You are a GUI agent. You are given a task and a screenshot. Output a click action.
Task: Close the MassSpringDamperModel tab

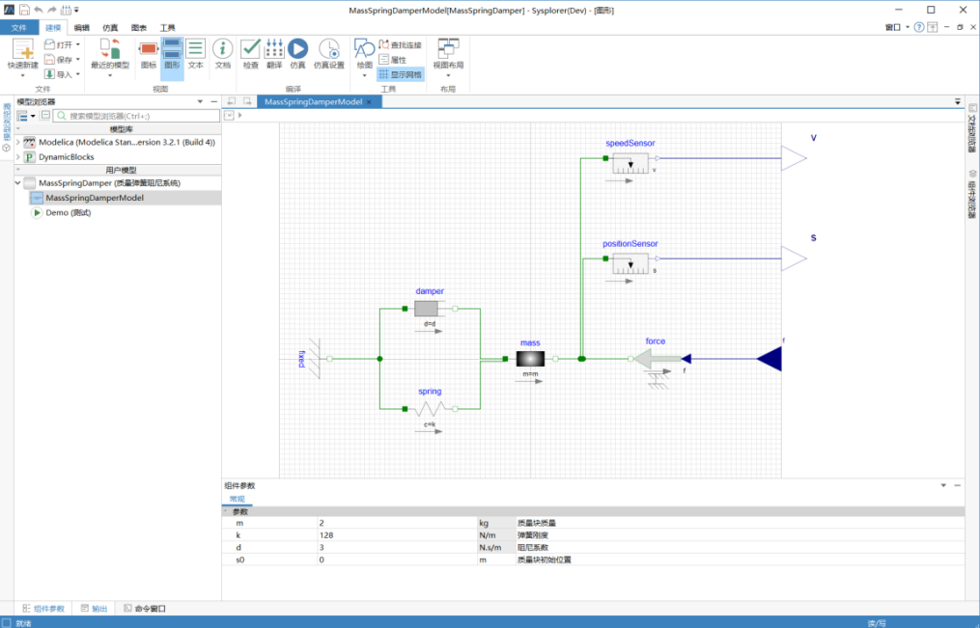pos(369,101)
